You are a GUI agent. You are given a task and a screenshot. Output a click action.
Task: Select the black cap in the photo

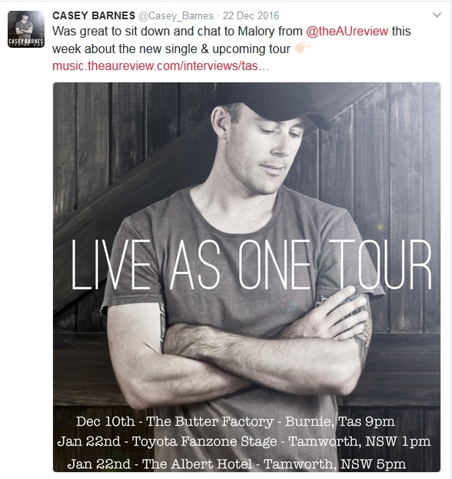tap(271, 102)
